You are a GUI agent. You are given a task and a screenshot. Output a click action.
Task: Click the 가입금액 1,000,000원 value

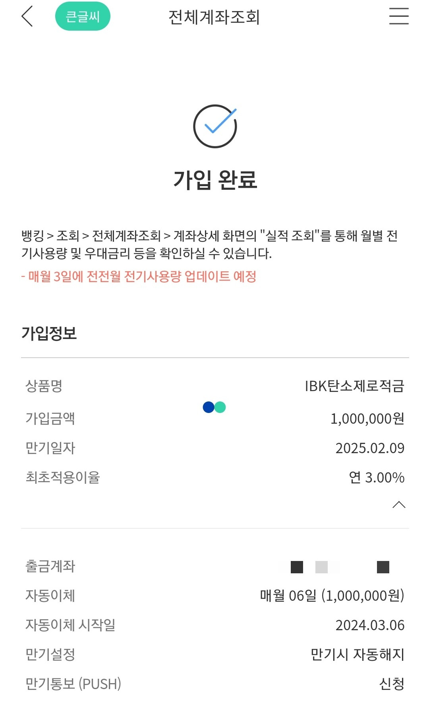(367, 419)
